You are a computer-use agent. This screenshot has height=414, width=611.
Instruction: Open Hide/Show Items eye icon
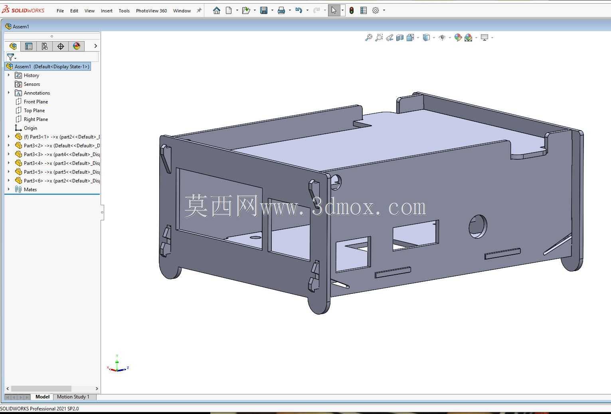point(442,38)
